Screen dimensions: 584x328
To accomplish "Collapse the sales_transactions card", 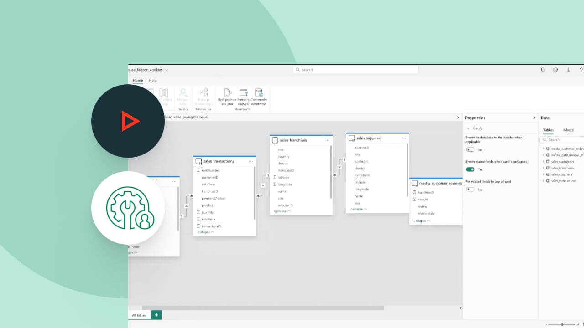I will tap(206, 232).
